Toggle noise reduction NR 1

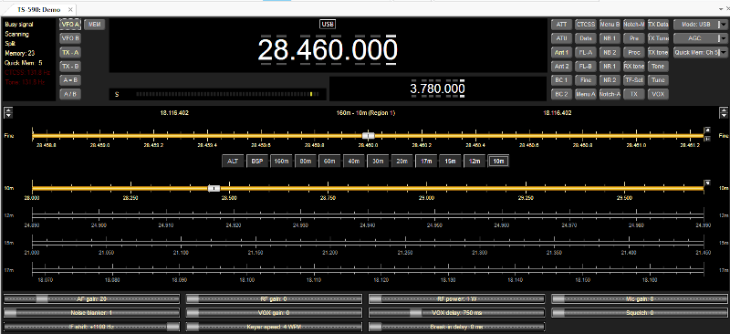click(x=610, y=66)
